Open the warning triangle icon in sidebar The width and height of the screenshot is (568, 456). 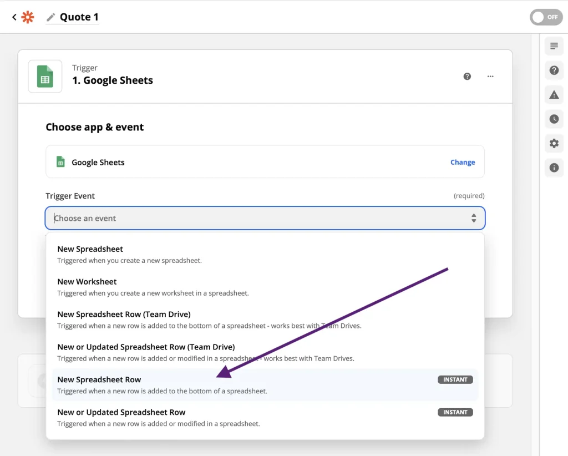[554, 95]
